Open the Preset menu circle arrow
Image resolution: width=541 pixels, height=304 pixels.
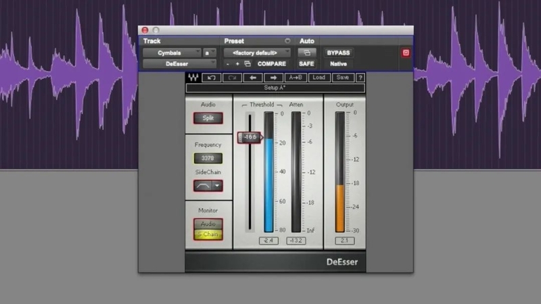click(x=287, y=41)
